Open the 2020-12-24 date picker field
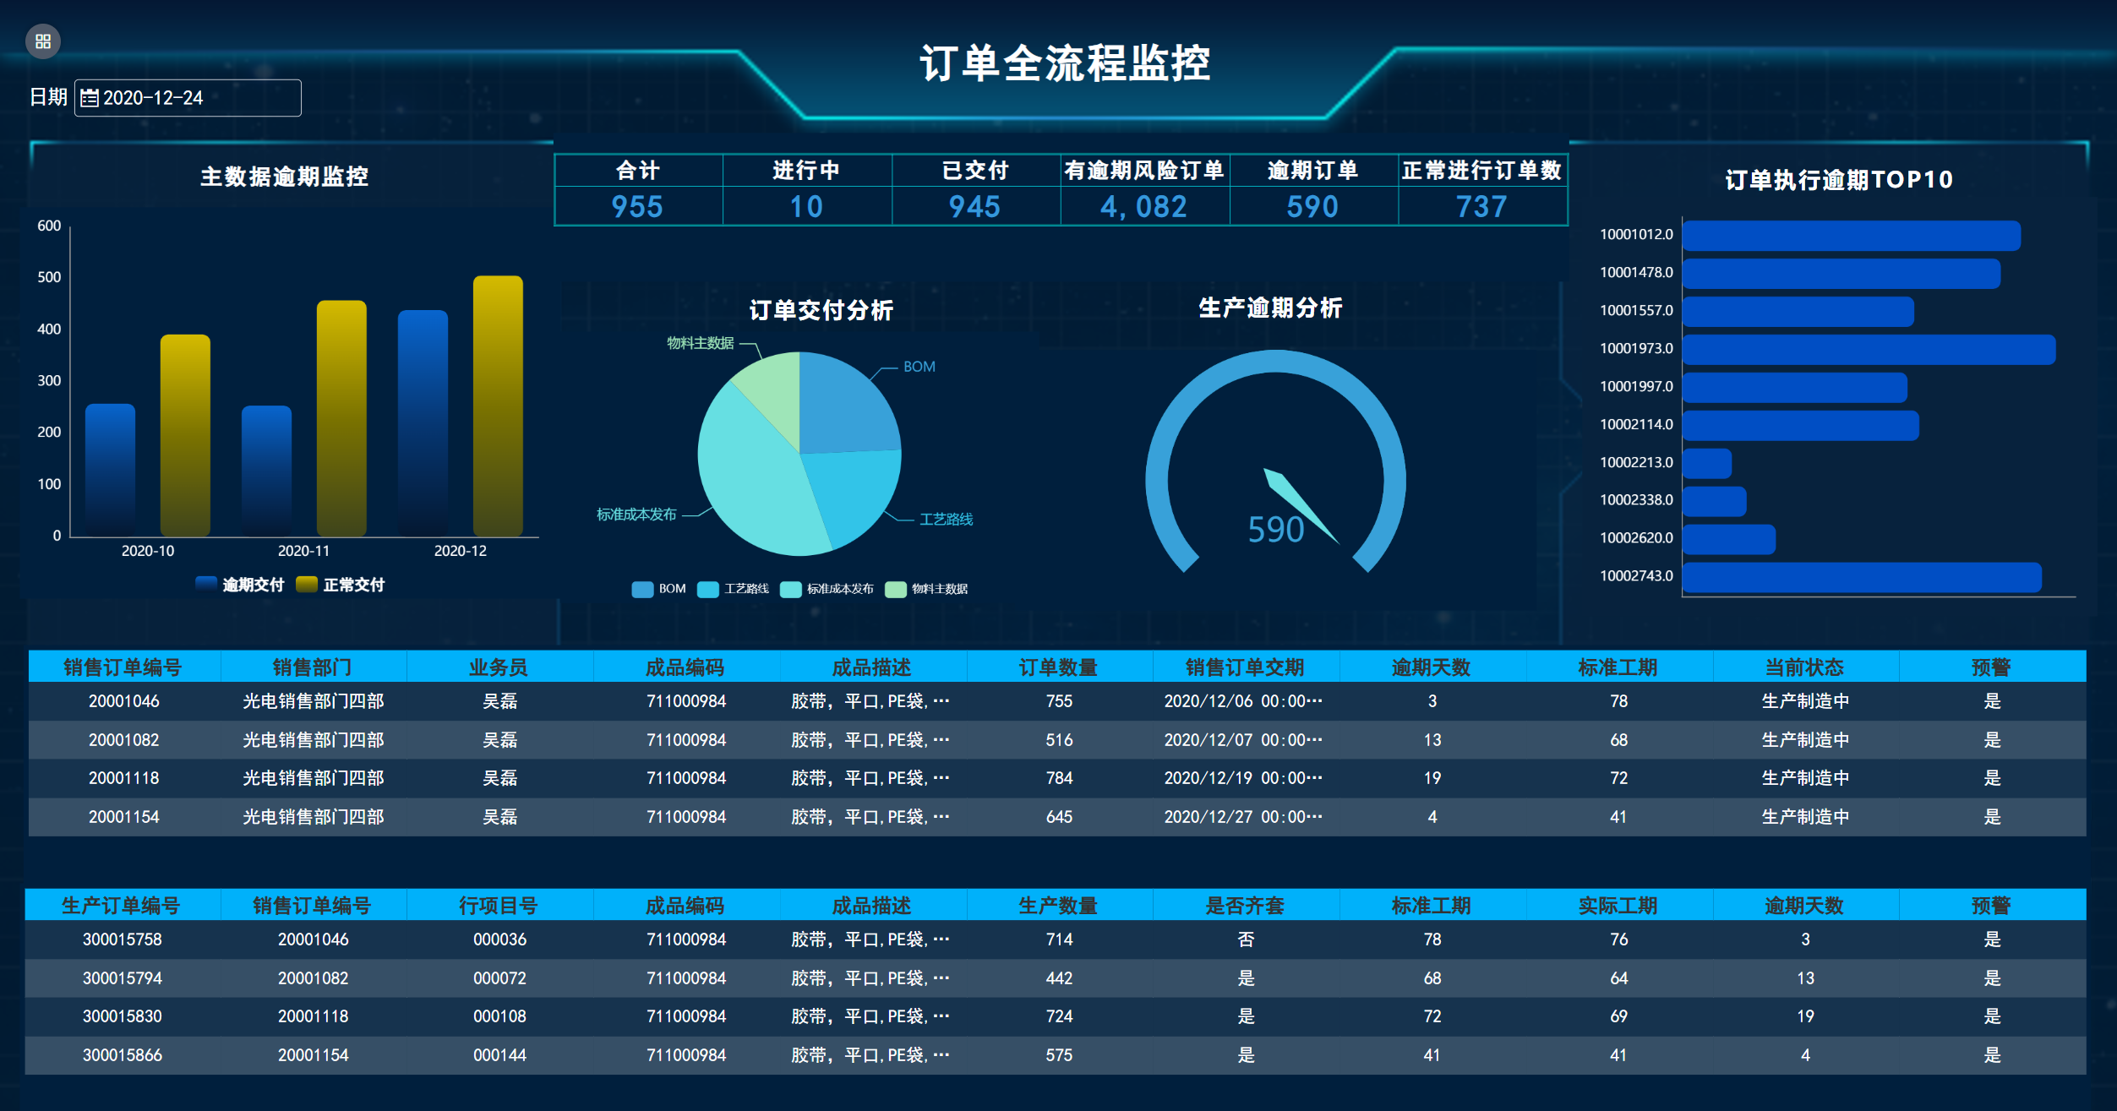The width and height of the screenshot is (2117, 1111). (188, 98)
